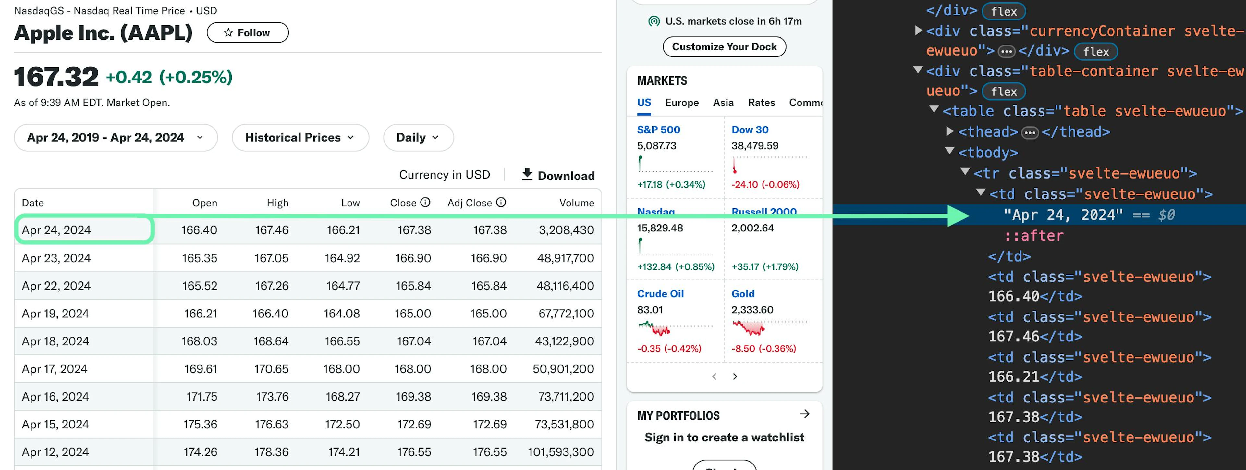Open the S&P 500 link

coord(658,130)
